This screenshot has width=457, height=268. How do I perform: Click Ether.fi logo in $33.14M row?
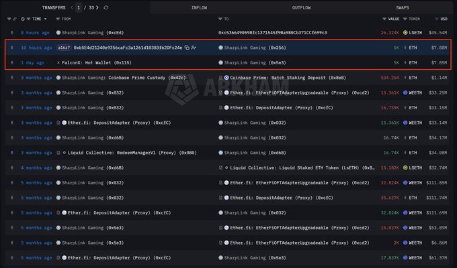coord(65,123)
